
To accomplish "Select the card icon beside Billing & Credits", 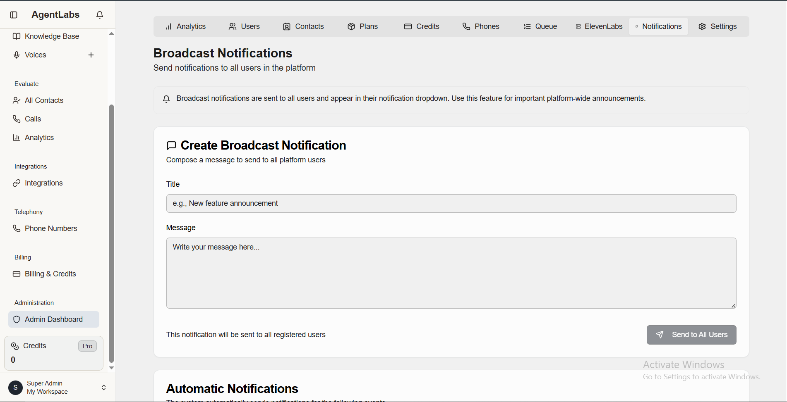I will tap(16, 274).
